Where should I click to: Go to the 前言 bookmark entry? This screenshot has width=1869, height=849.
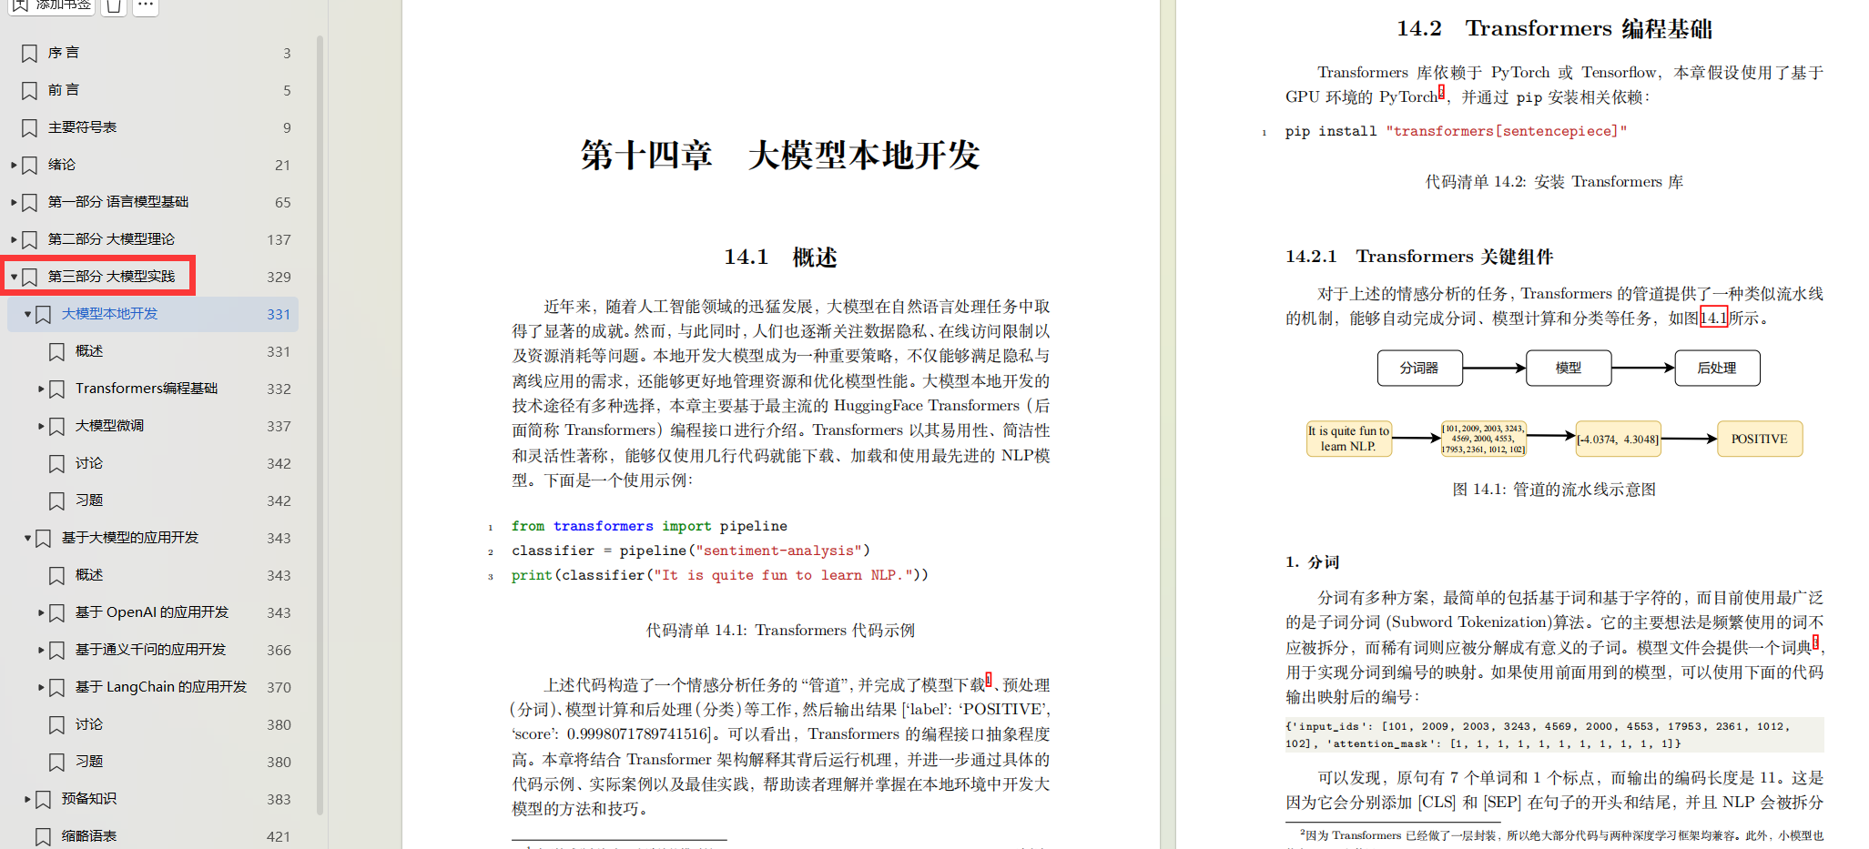[x=64, y=90]
